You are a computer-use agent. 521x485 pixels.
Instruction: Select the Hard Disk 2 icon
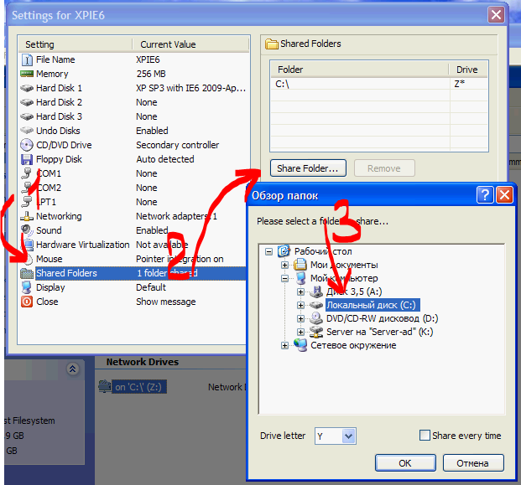pyautogui.click(x=27, y=102)
